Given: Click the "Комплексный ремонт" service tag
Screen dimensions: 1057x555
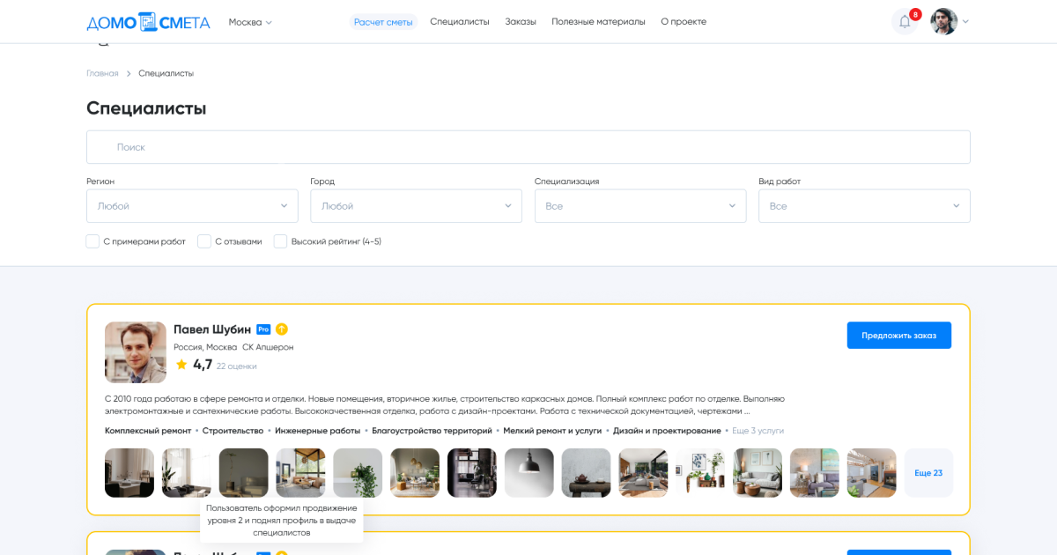Looking at the screenshot, I should (x=148, y=431).
